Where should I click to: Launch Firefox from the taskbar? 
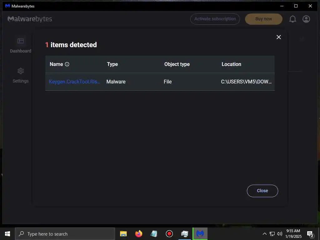(138, 234)
